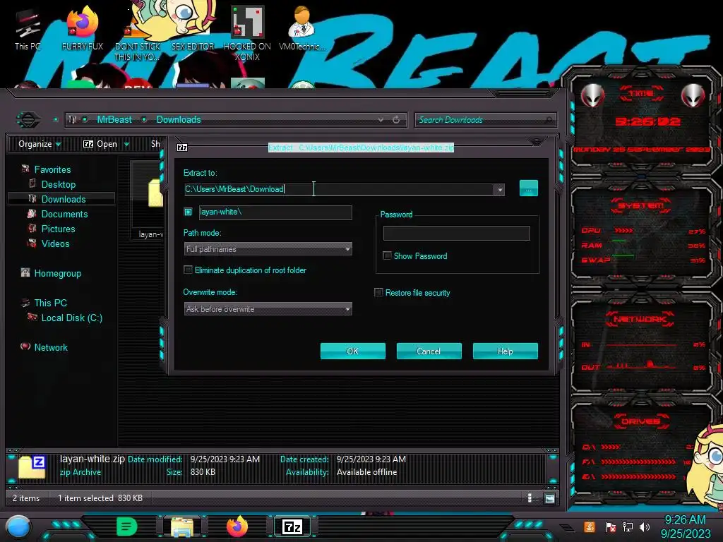Image resolution: width=723 pixels, height=542 pixels.
Task: Toggle the layan-white\ subfolder checkbox
Action: (188, 212)
